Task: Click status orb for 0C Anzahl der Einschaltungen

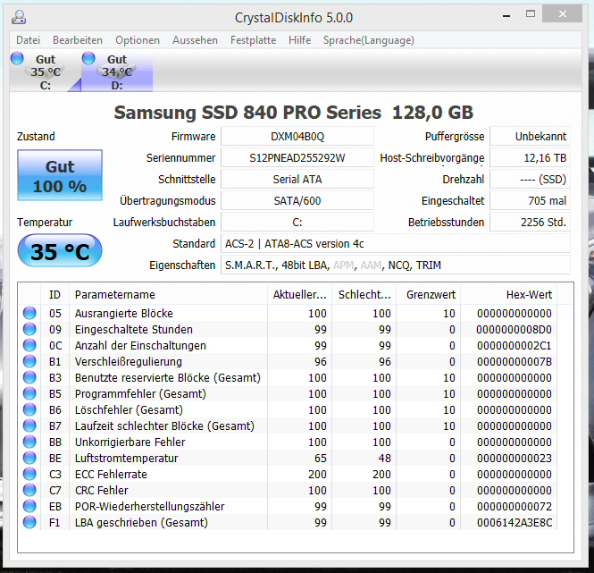Action: tap(29, 345)
